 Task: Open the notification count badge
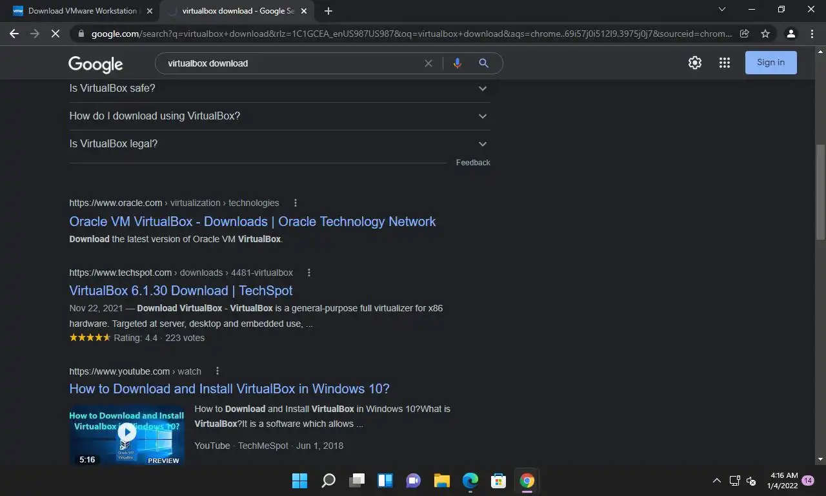808,480
